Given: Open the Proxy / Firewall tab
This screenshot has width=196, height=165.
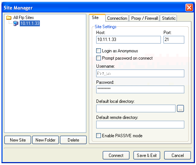Looking at the screenshot, I should click(x=144, y=18).
